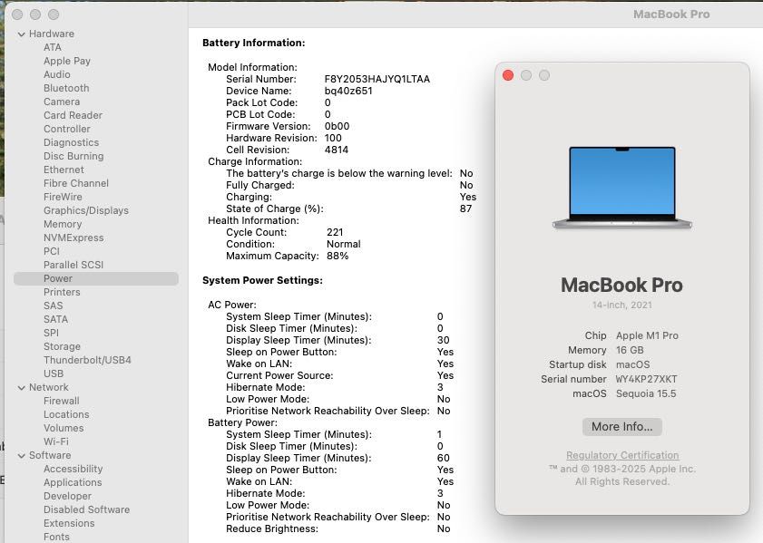Screen dimensions: 763x543
Task: Click device name value bq40z651
Action: click(348, 91)
